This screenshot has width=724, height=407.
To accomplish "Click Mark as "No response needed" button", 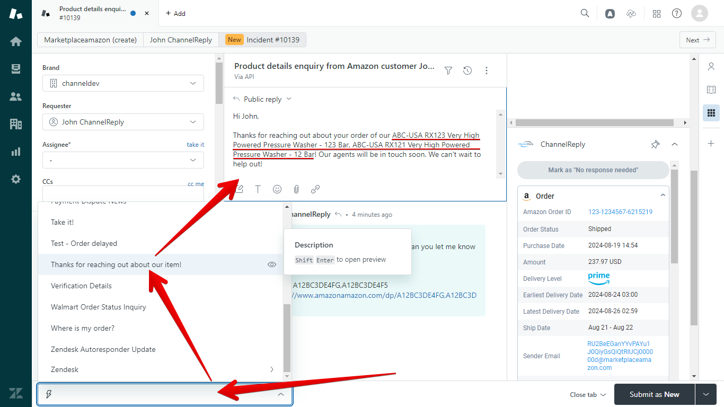I will click(x=593, y=170).
